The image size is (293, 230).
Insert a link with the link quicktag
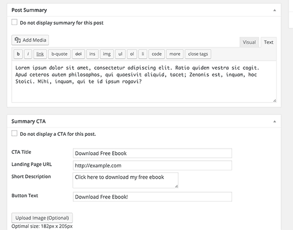40,54
